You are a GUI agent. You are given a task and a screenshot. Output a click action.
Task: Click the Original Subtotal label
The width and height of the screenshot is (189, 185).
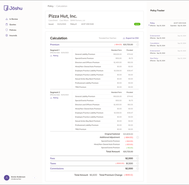(x=112, y=134)
